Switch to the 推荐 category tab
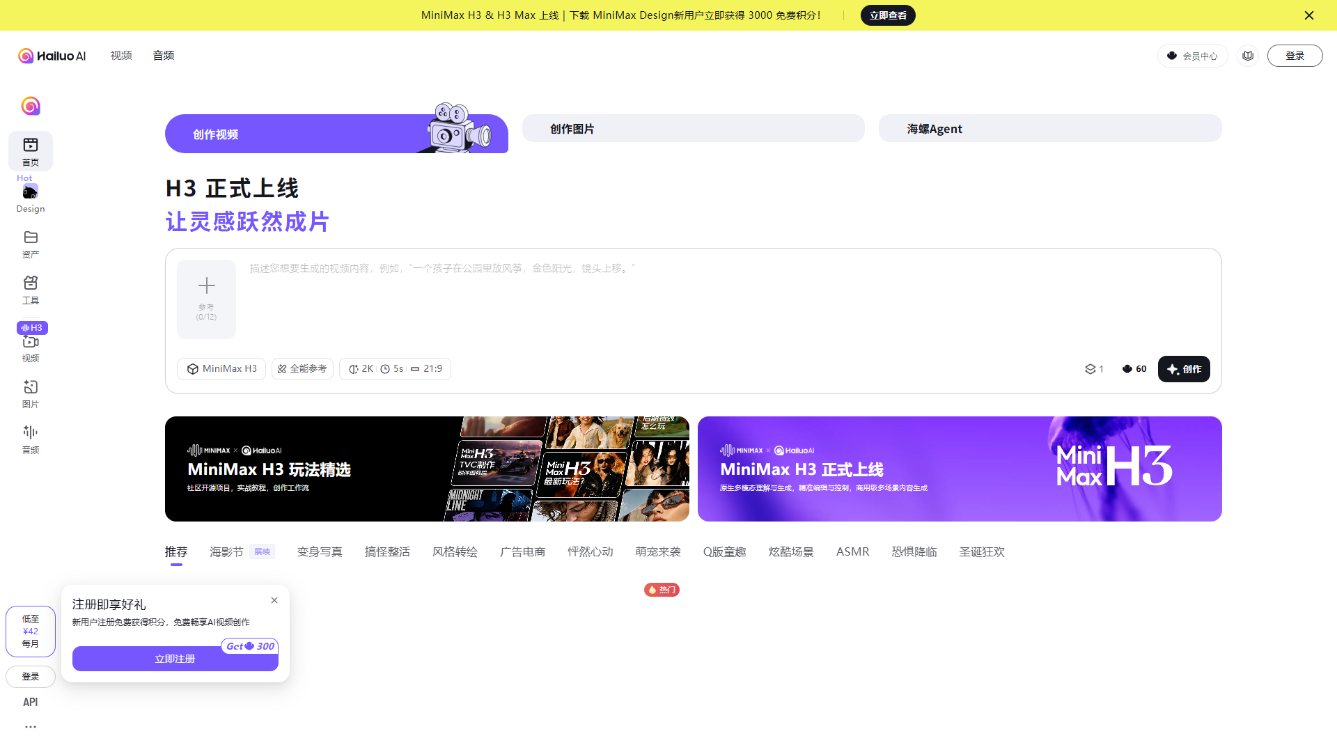The height and width of the screenshot is (752, 1337). point(176,552)
